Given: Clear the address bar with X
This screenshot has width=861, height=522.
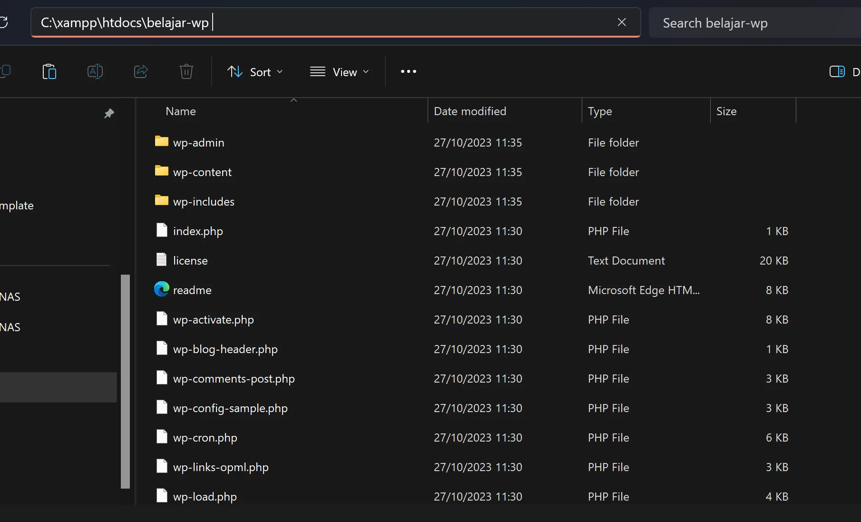Looking at the screenshot, I should (x=622, y=22).
